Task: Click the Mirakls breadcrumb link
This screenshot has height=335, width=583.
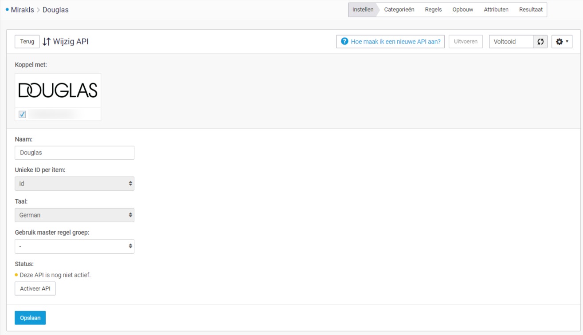Action: 22,10
